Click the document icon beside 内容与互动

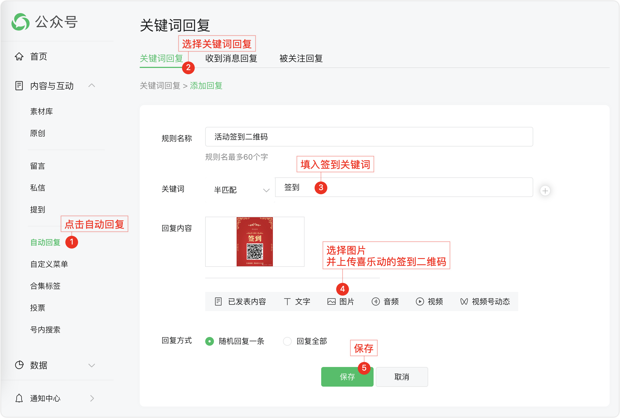tap(19, 86)
